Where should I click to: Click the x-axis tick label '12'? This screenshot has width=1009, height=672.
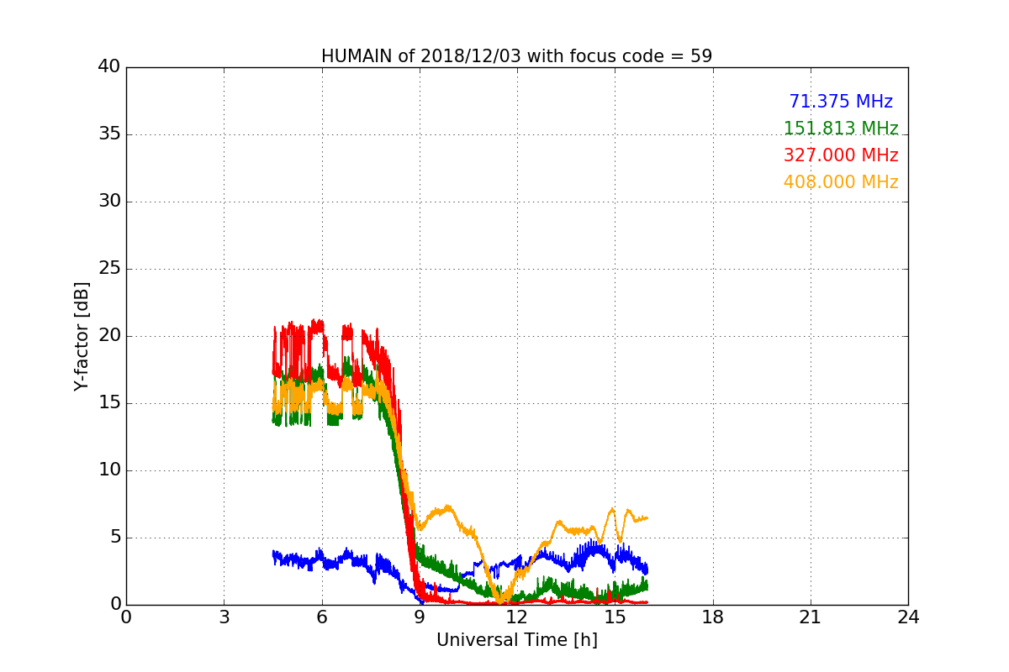pos(517,617)
